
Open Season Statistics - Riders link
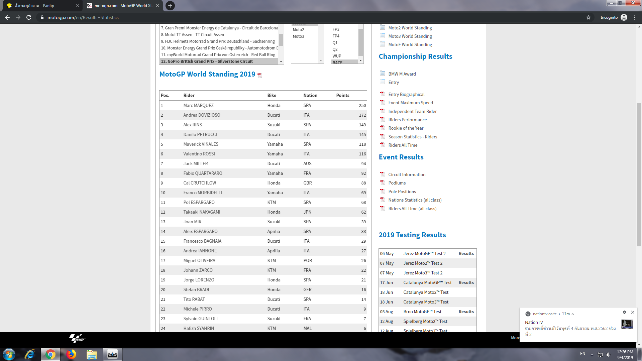[413, 137]
